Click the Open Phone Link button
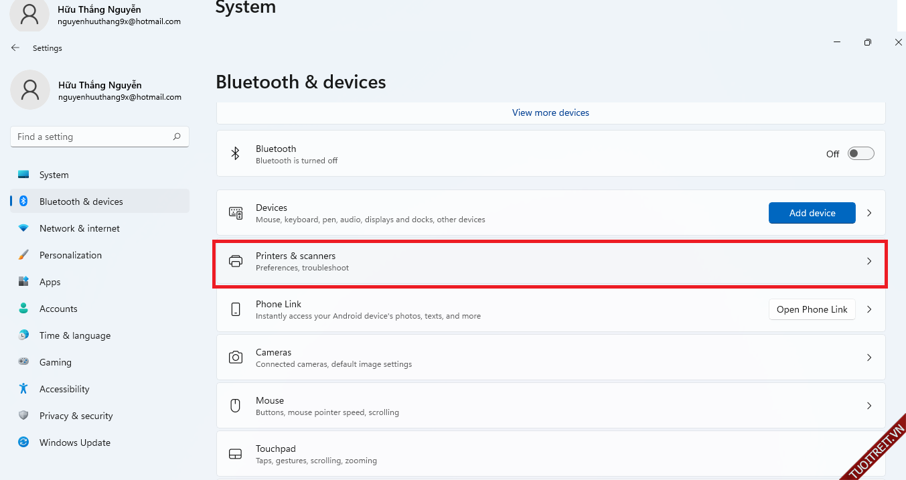 coord(812,309)
